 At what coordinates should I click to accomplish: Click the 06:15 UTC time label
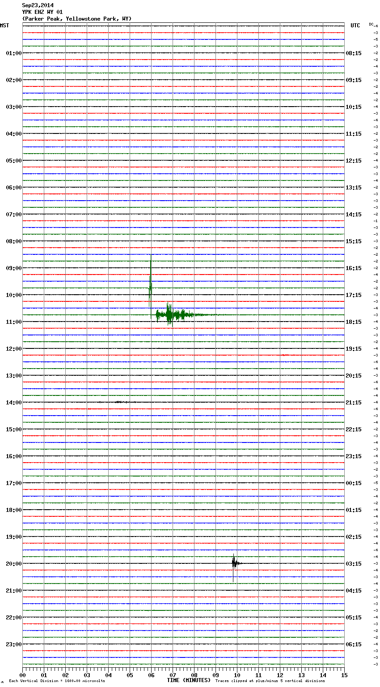point(354,644)
